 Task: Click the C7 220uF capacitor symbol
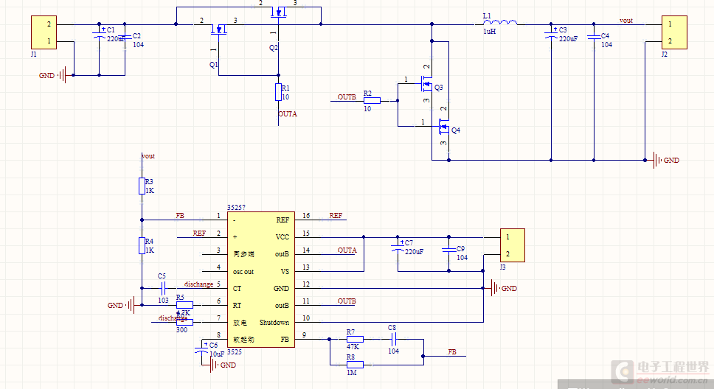pyautogui.click(x=399, y=247)
